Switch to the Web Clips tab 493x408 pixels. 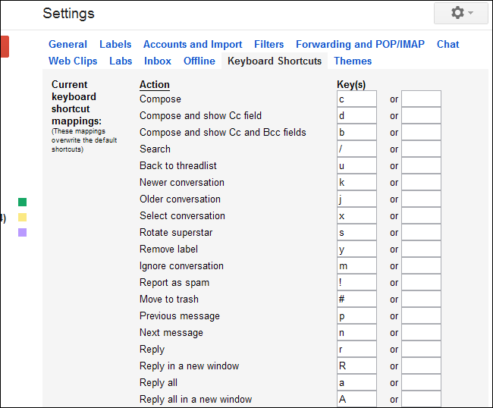[x=73, y=61]
